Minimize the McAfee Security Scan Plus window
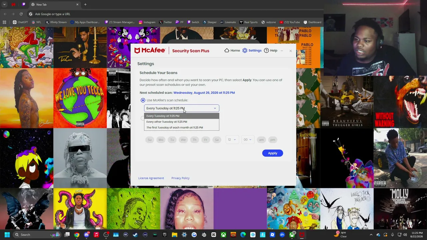Screen dimensions: 427x240 click(x=282, y=51)
